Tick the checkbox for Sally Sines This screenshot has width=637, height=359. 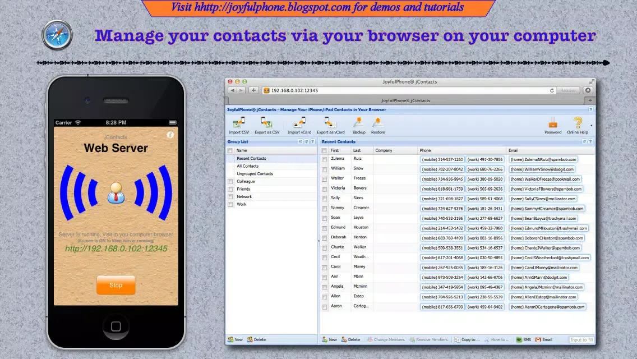(324, 199)
